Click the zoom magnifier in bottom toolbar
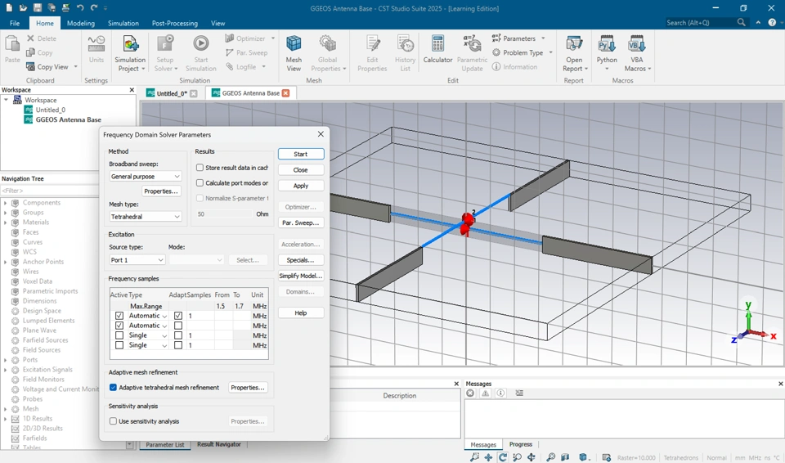Screen dimensions: 785x463 (474, 457)
